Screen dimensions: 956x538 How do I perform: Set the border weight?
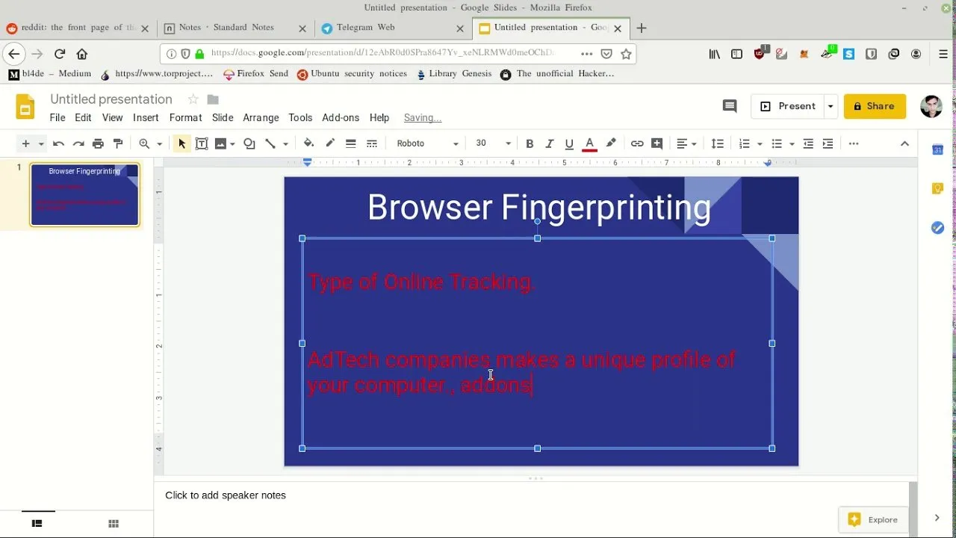(350, 143)
